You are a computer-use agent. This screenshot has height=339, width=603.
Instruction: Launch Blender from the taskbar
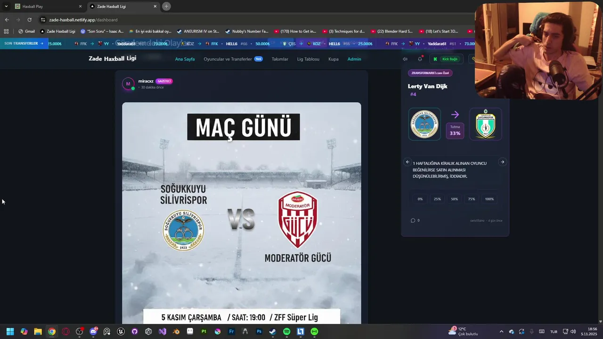(176, 331)
